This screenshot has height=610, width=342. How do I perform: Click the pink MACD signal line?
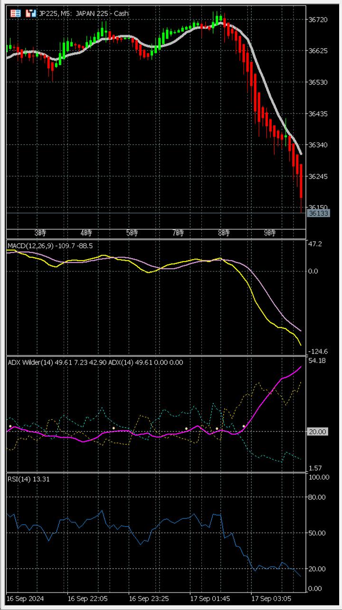tap(275, 304)
